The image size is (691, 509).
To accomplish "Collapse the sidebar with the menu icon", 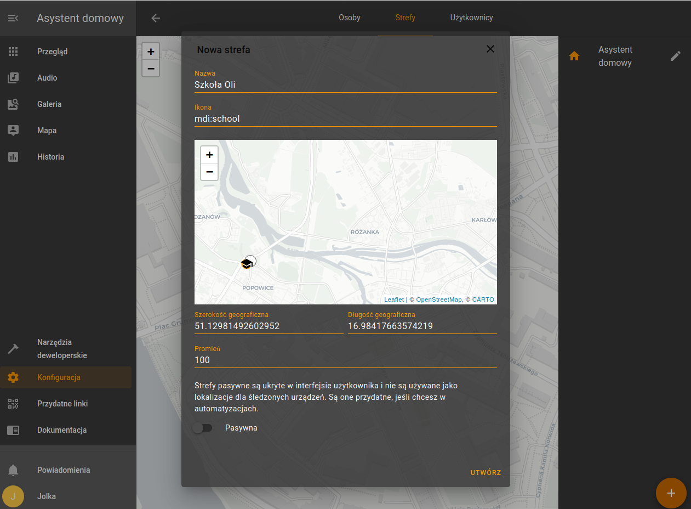I will pyautogui.click(x=13, y=18).
